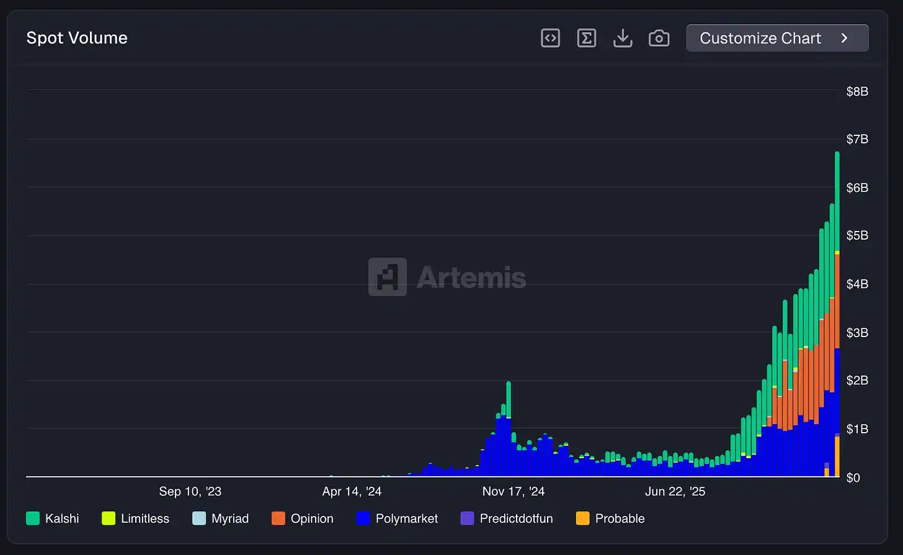Click the orange Probable color swatch
The image size is (903, 555).
click(x=582, y=518)
